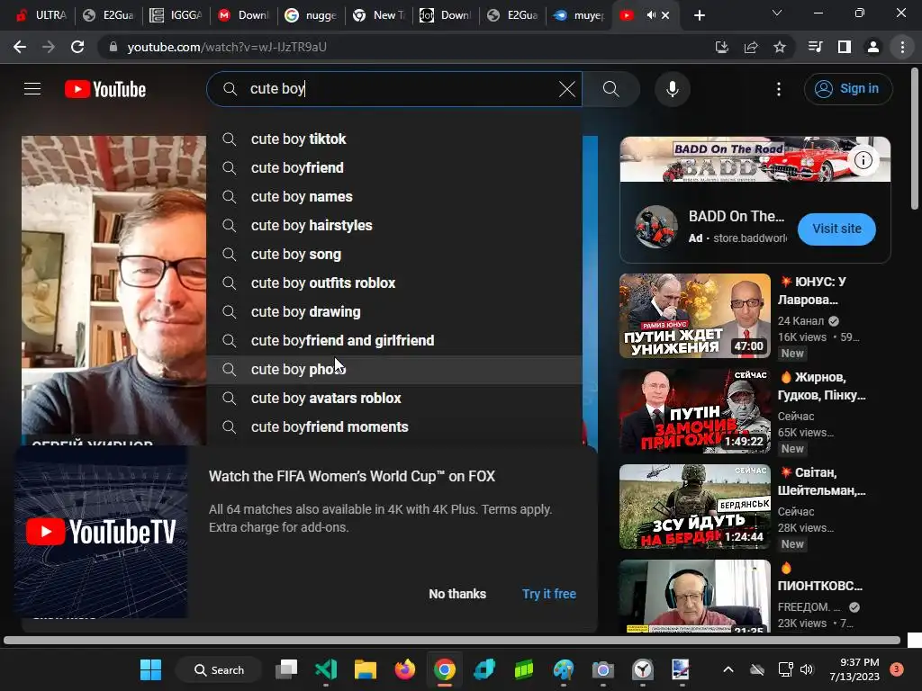Submit search with the magnifier button
922x691 pixels.
click(x=611, y=89)
